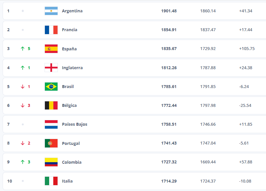Click España's green up arrow

(x=22, y=49)
